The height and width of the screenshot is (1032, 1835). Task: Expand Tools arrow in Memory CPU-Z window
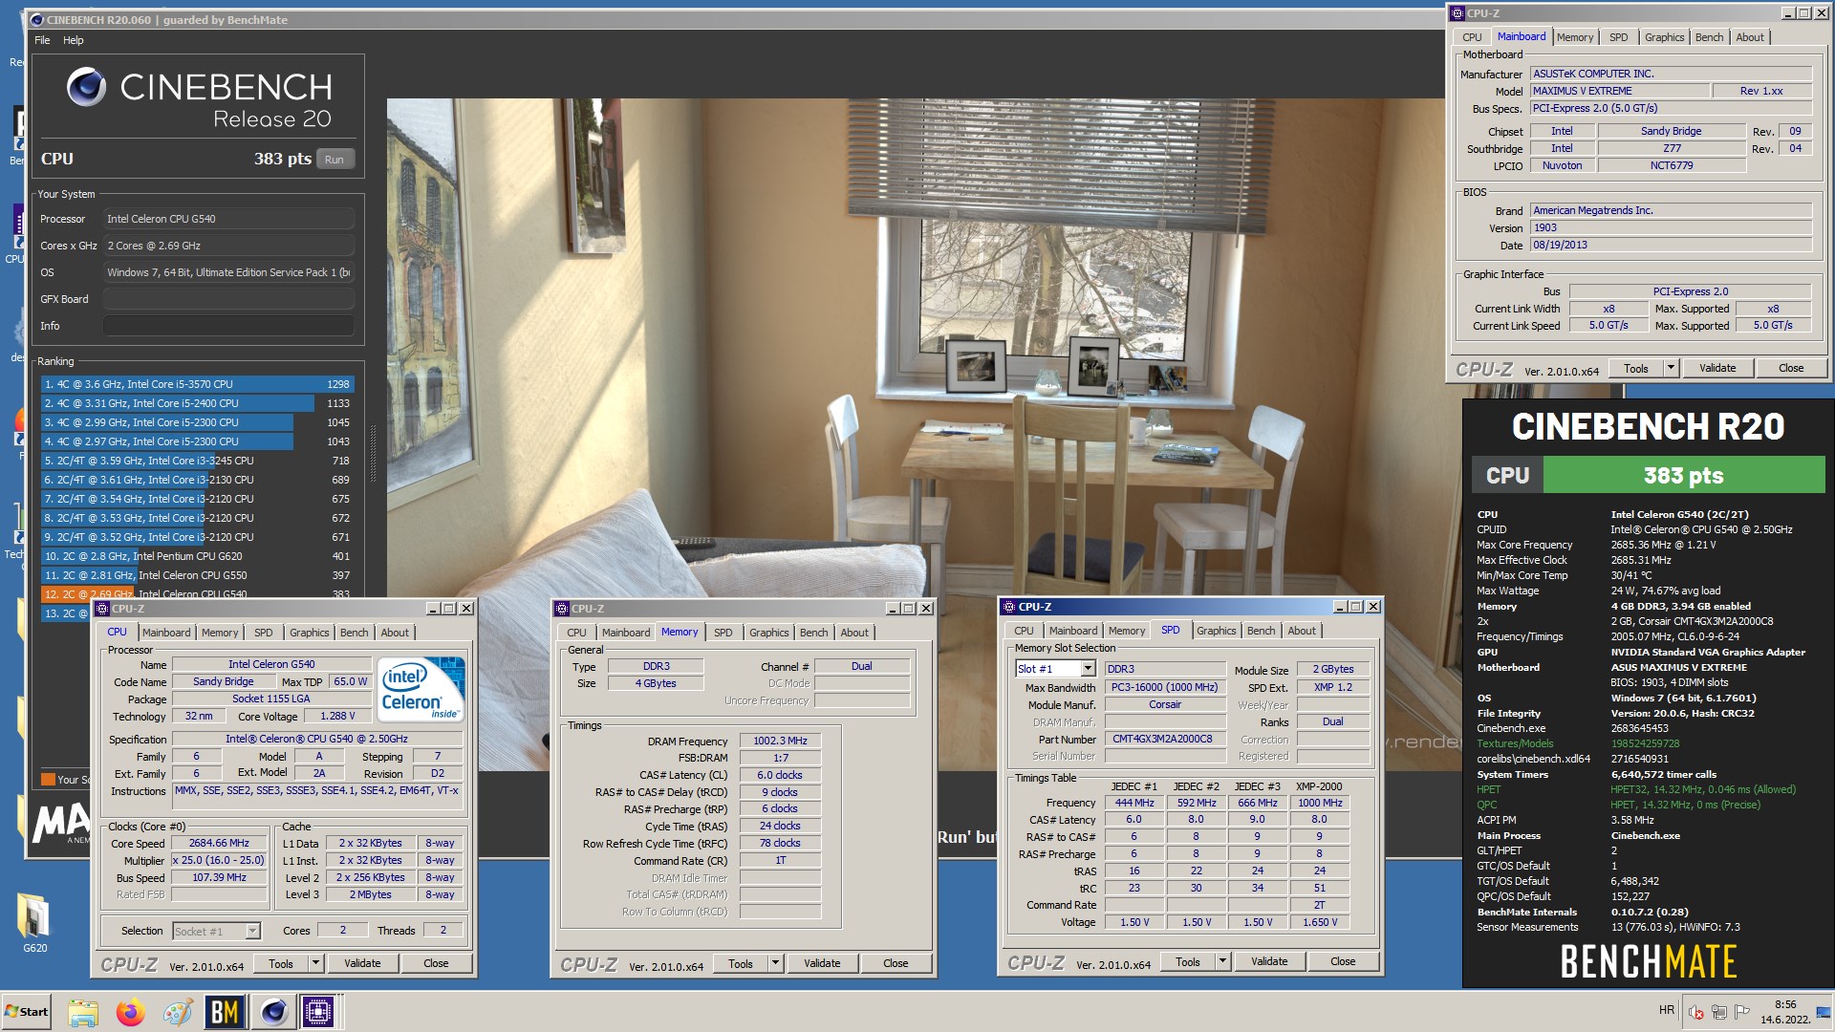775,963
